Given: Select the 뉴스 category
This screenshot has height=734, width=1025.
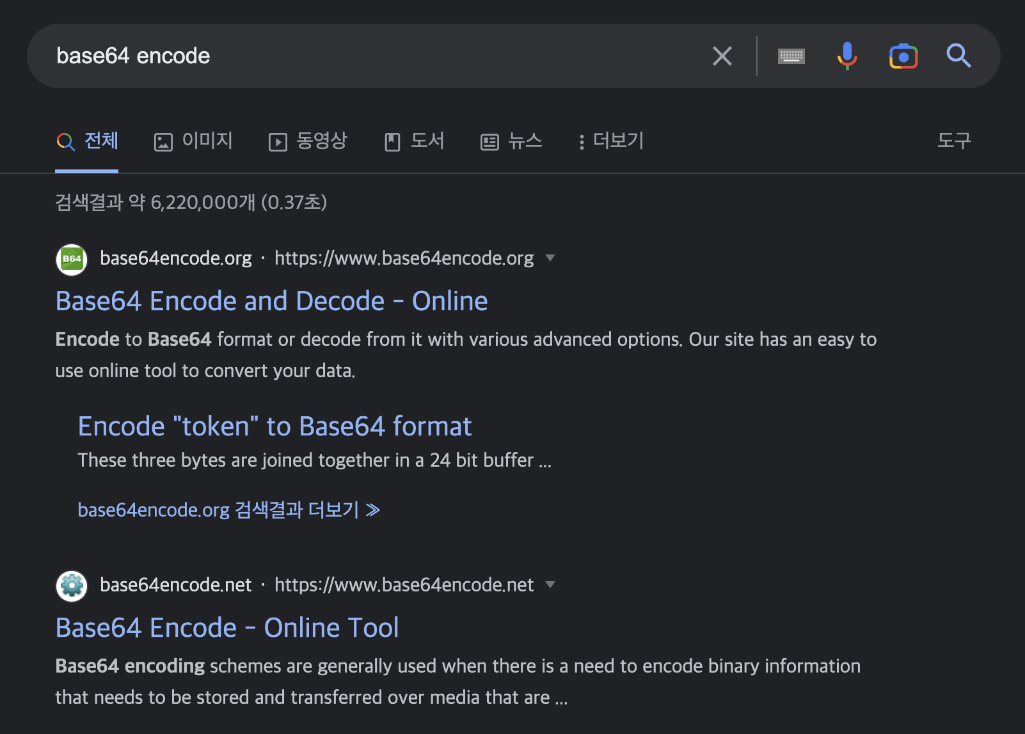Looking at the screenshot, I should [511, 141].
